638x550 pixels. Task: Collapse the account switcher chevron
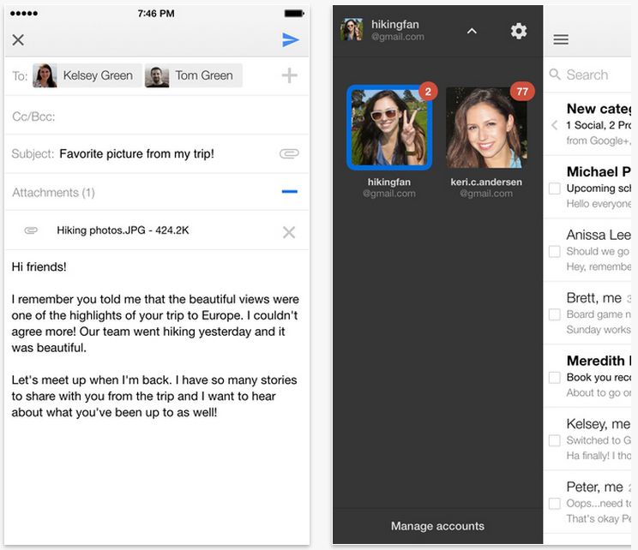coord(472,31)
